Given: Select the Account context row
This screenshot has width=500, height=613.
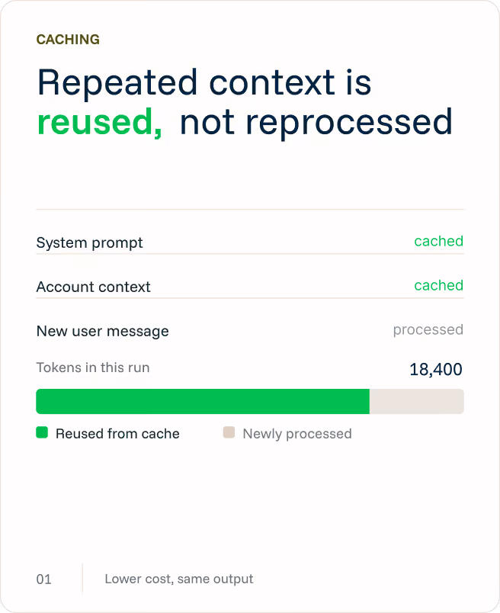Looking at the screenshot, I should pyautogui.click(x=250, y=287).
